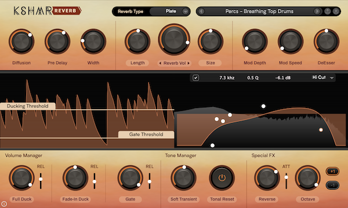Click the Ducking Threshold line label

[27, 106]
